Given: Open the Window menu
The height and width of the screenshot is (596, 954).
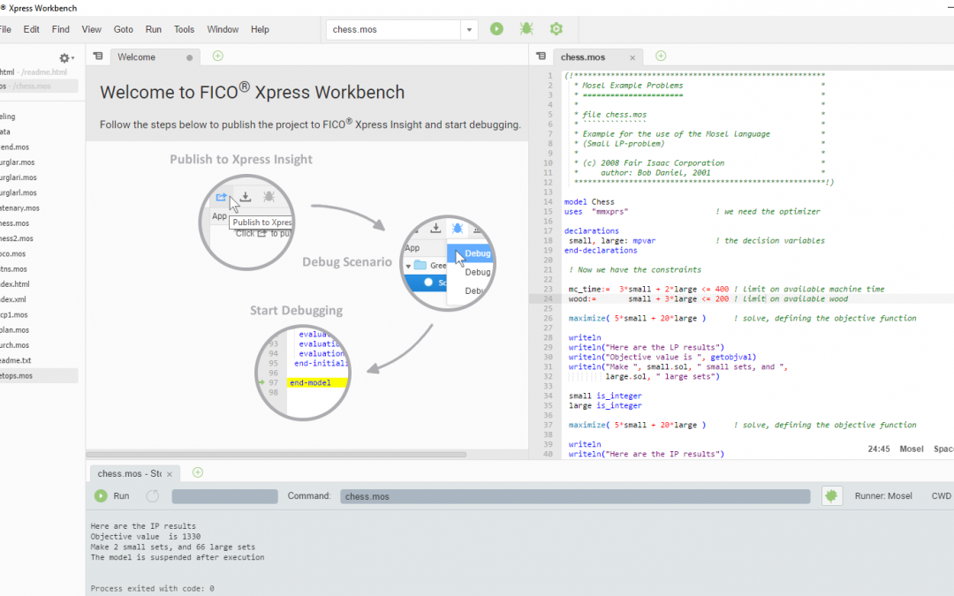Looking at the screenshot, I should pyautogui.click(x=223, y=29).
